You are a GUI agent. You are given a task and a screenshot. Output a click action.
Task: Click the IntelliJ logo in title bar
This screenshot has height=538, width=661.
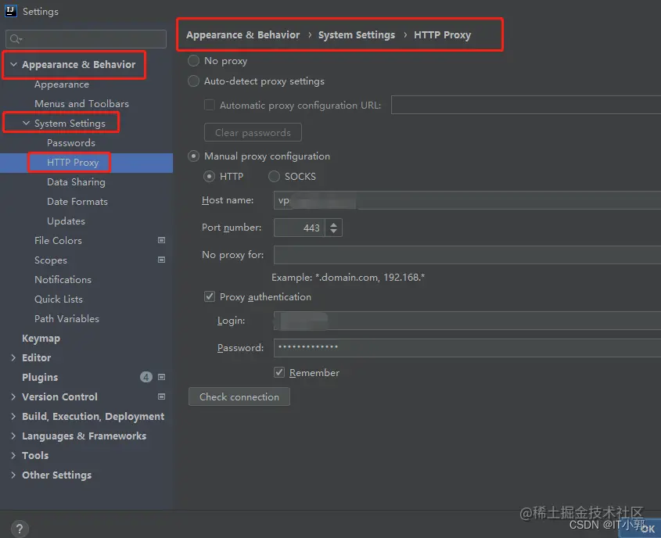[x=10, y=10]
